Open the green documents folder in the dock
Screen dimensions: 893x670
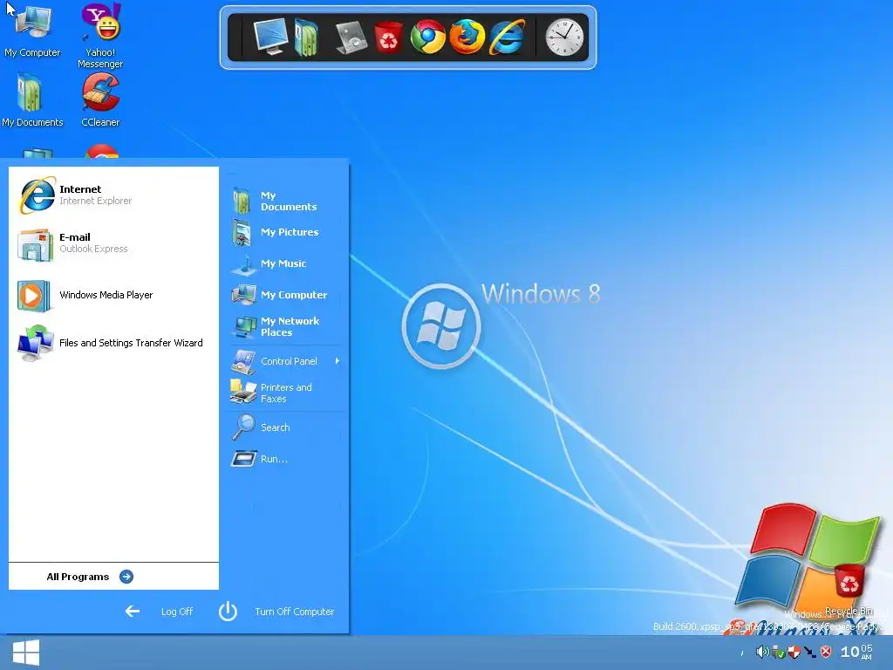tap(306, 37)
